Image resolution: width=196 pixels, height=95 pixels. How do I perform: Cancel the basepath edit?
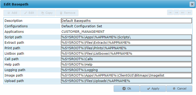click(x=179, y=89)
